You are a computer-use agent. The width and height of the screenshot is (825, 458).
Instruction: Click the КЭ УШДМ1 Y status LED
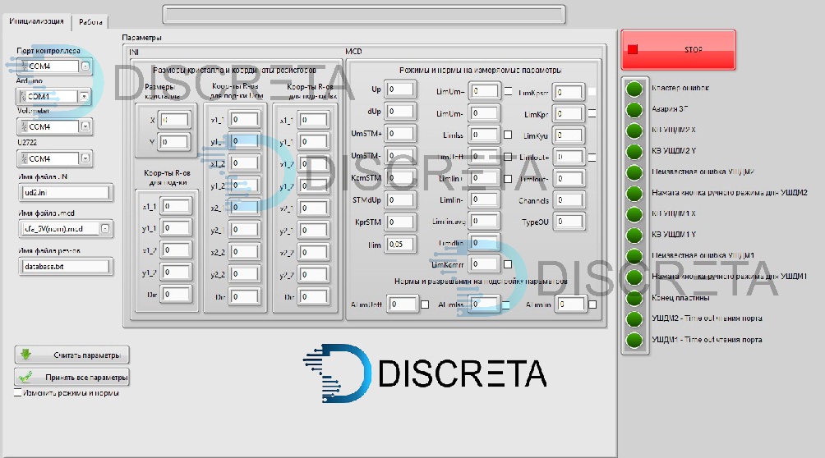click(x=634, y=236)
